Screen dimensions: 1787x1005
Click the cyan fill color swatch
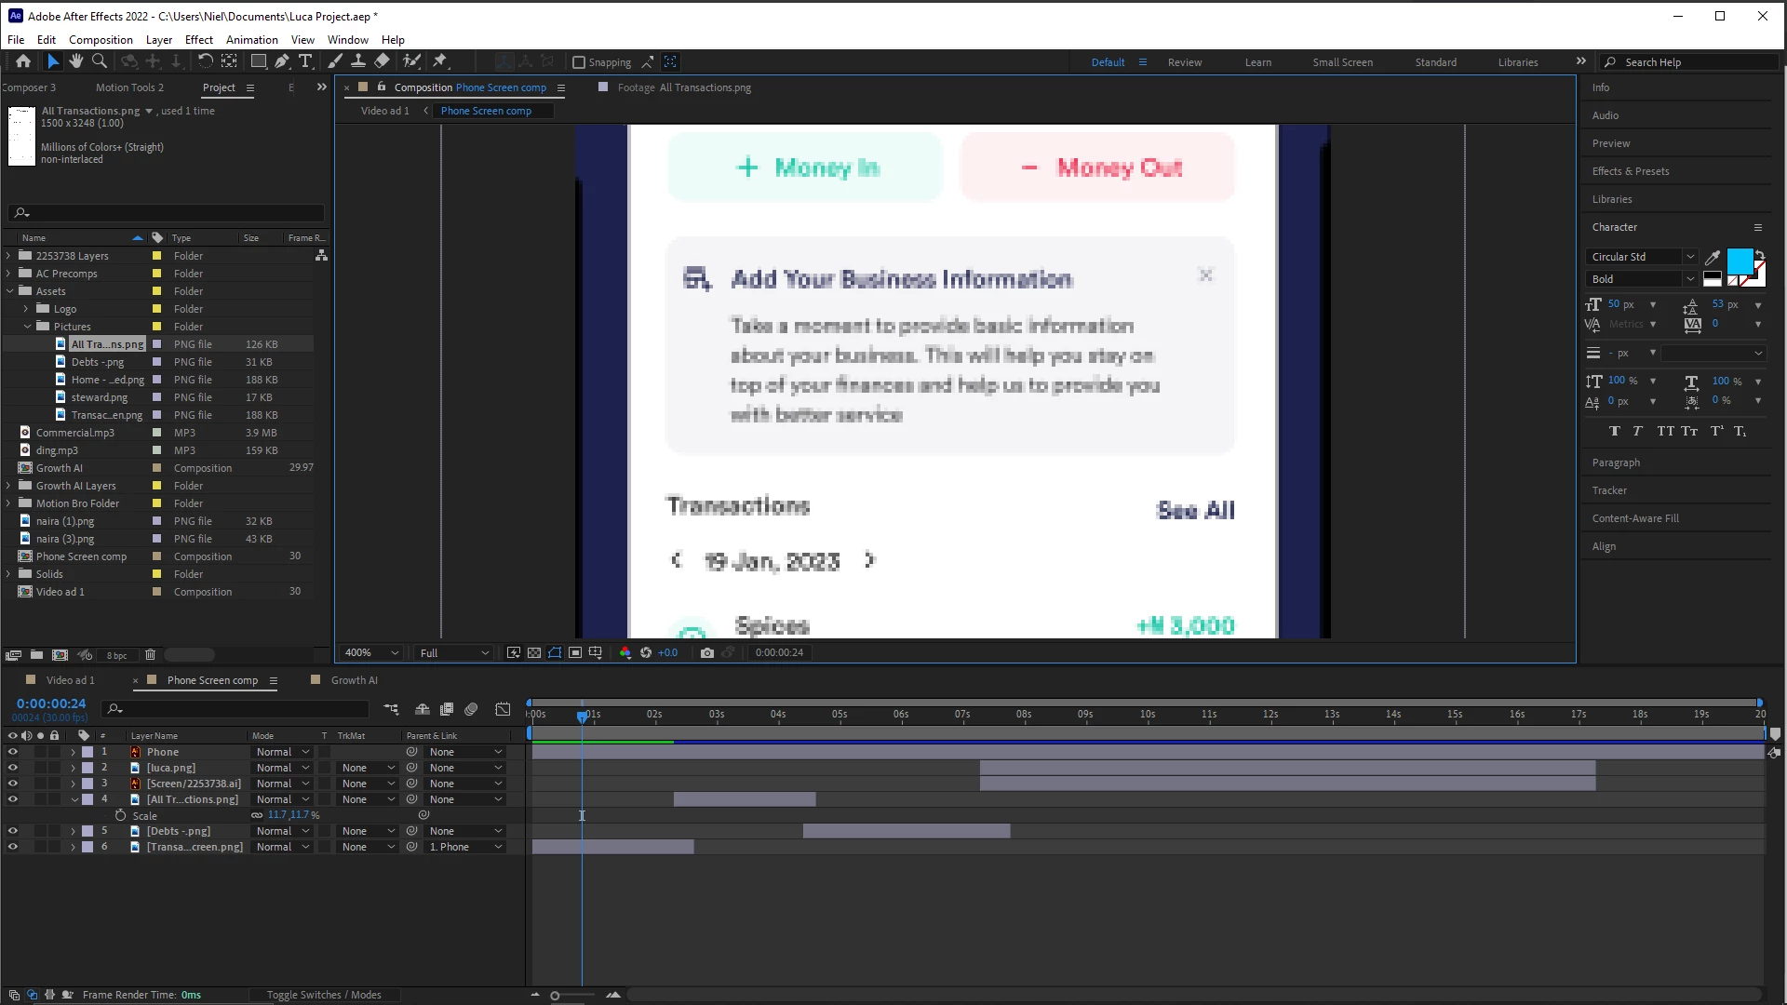(1739, 261)
